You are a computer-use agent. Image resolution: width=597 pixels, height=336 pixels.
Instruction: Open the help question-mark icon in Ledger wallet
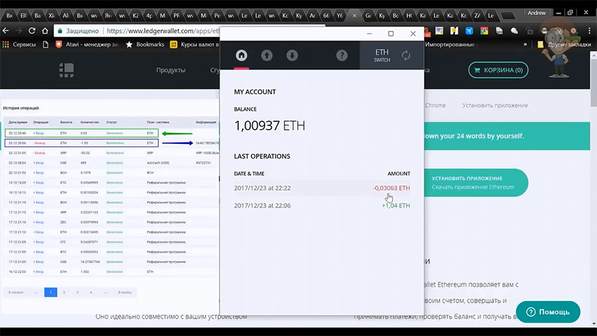(342, 56)
